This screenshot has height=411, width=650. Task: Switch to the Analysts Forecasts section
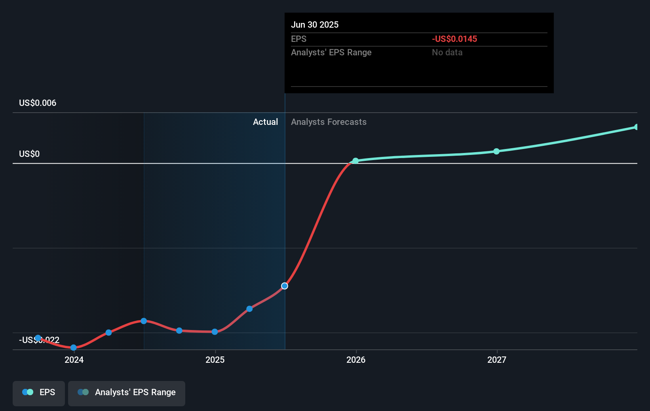point(329,122)
